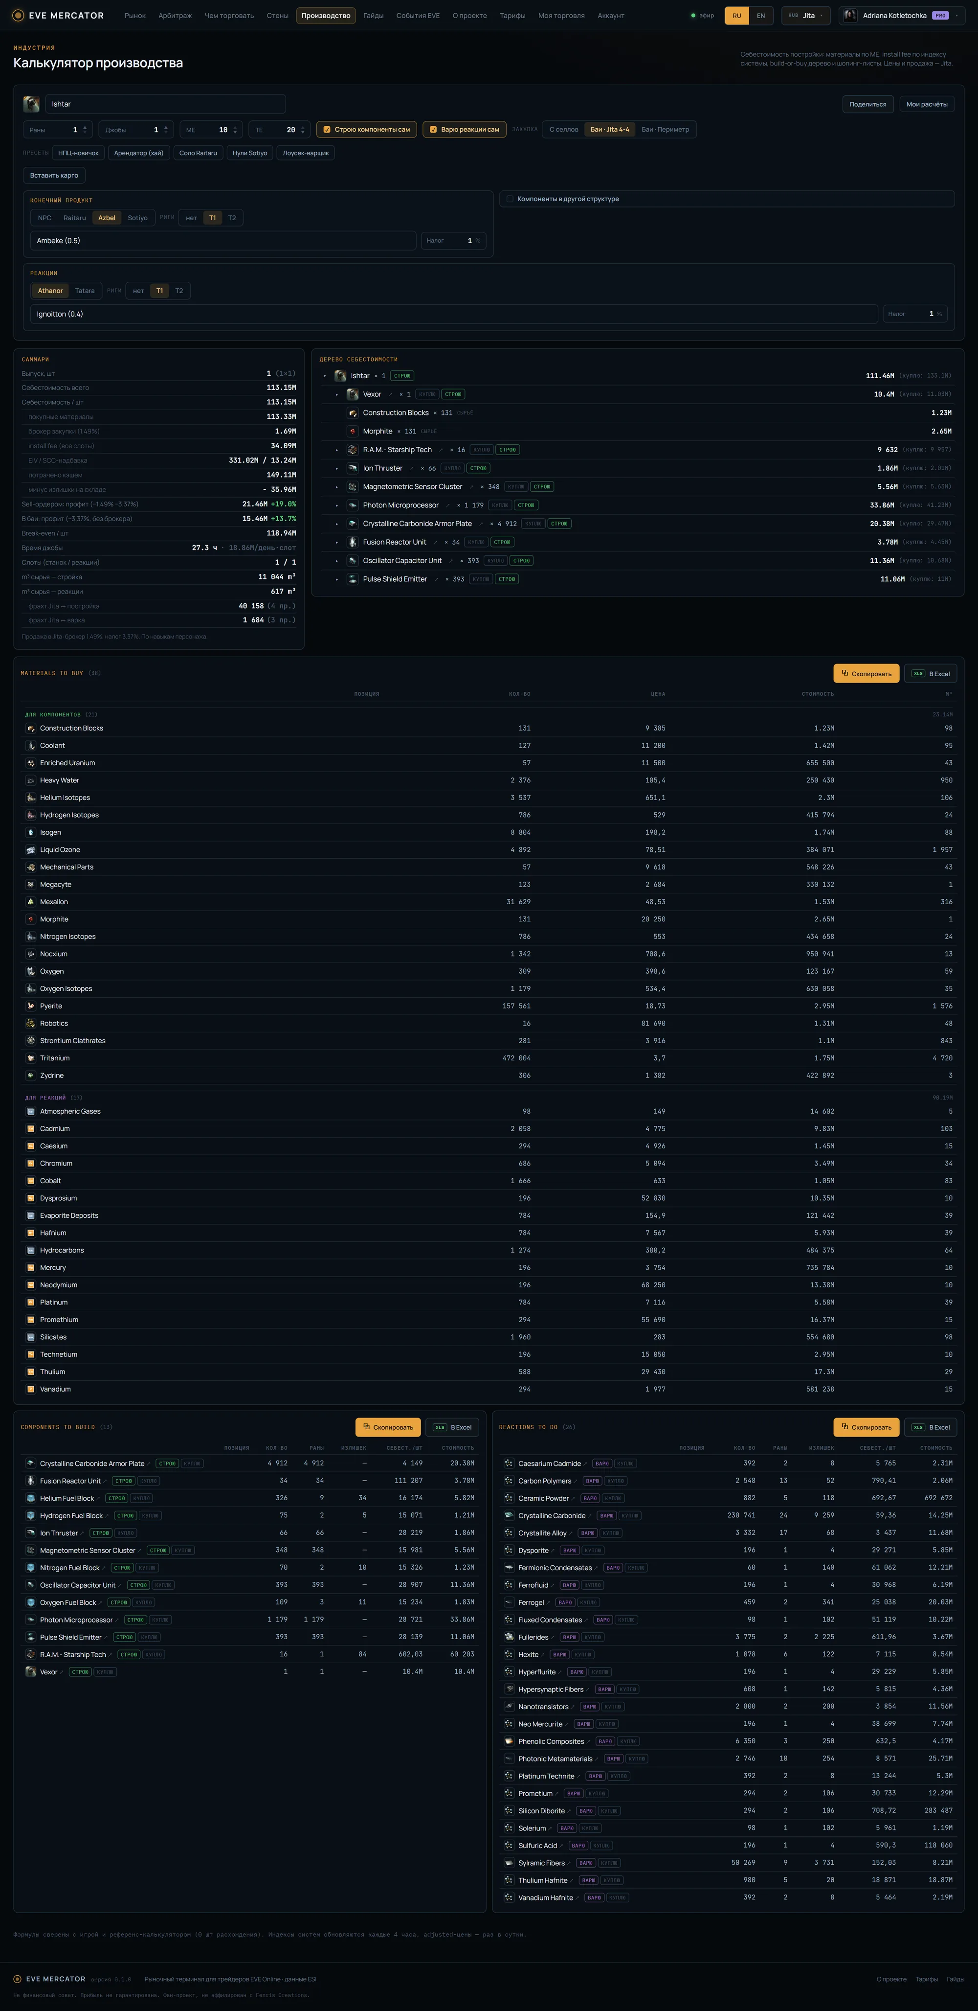This screenshot has width=978, height=2011.
Task: Click the Heavy Water icon in materials list
Action: tap(31, 780)
